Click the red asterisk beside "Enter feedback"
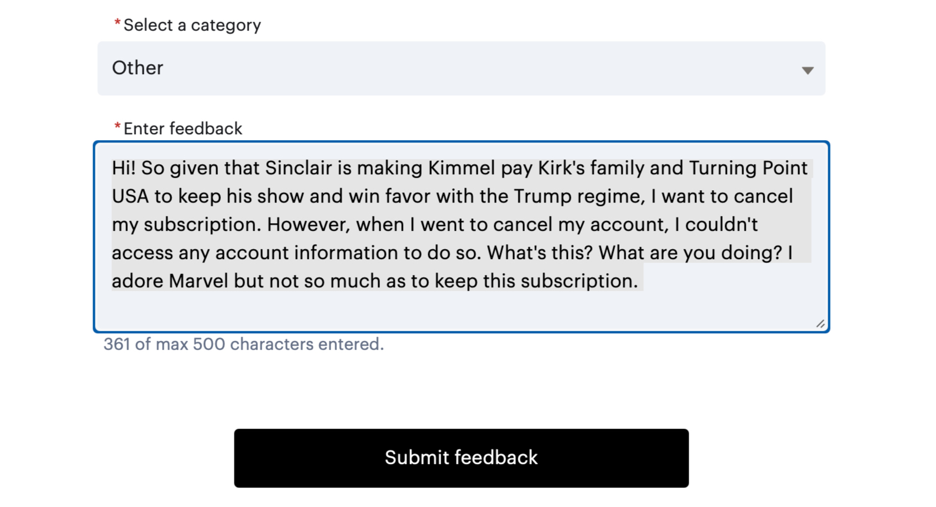Viewport: 936px width, 507px height. 118,127
